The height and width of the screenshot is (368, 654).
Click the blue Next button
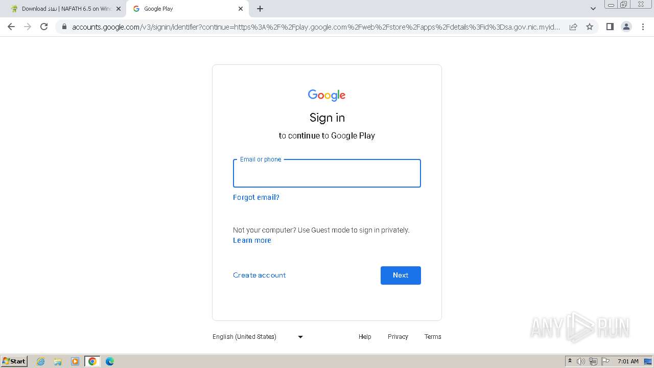[401, 275]
